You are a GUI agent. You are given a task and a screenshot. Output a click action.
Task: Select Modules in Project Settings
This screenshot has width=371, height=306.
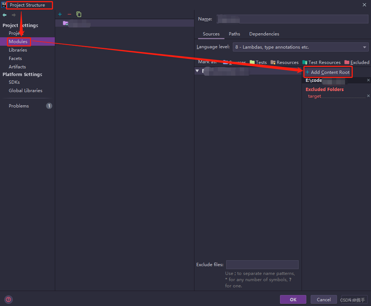(18, 41)
